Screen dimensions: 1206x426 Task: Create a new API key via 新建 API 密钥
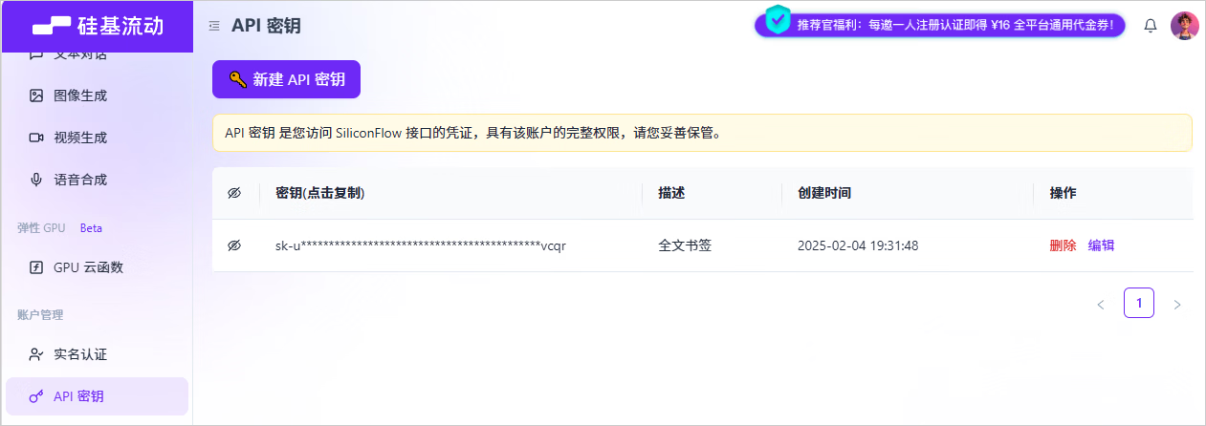(286, 79)
